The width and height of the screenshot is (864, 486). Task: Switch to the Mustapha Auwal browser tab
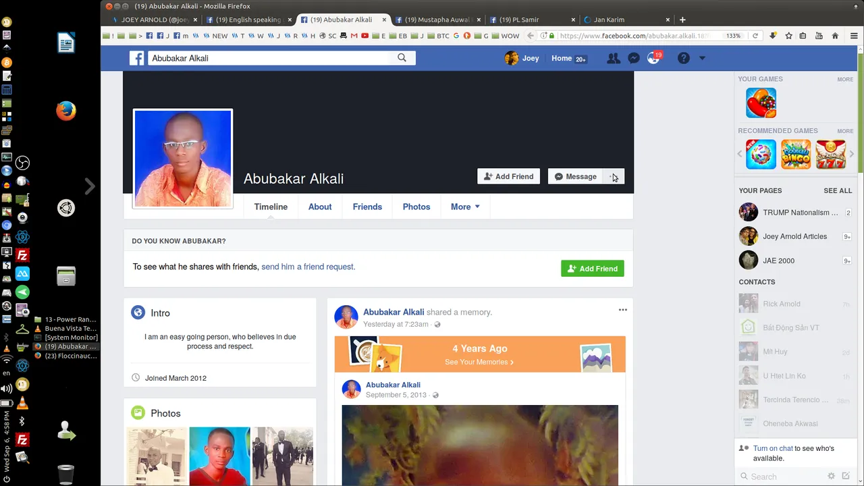point(437,20)
